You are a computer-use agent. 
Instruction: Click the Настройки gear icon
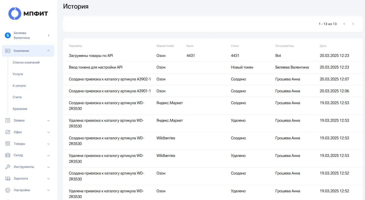click(x=8, y=190)
